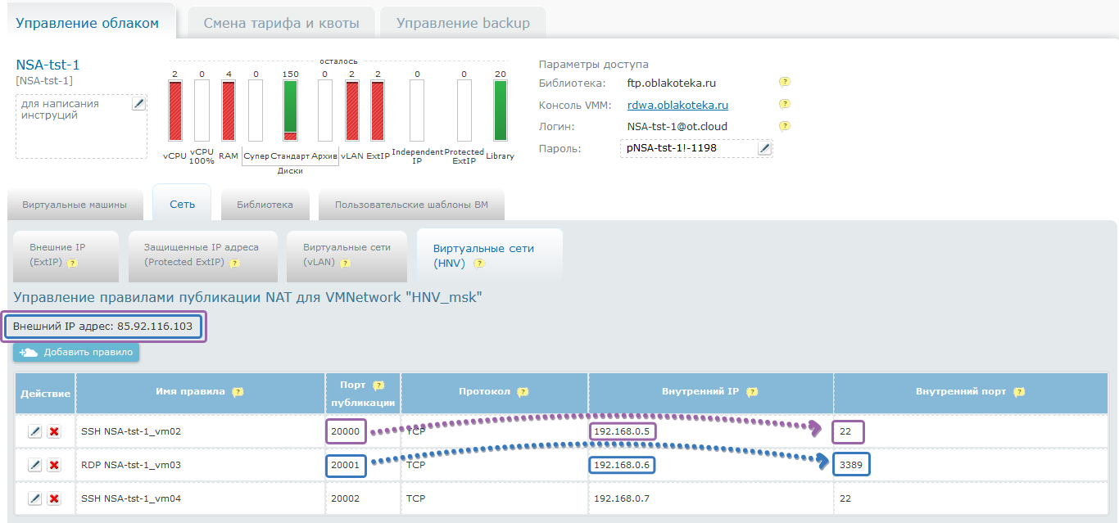Open the rdwa.oblakoteka.ru console link
The width and height of the screenshot is (1119, 523).
(x=677, y=105)
